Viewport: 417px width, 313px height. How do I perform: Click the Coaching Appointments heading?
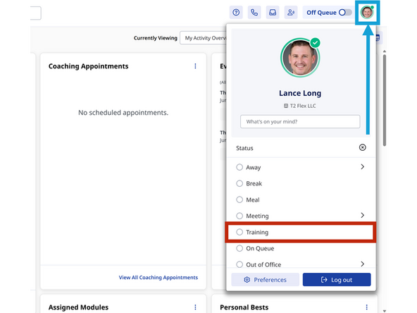point(88,66)
